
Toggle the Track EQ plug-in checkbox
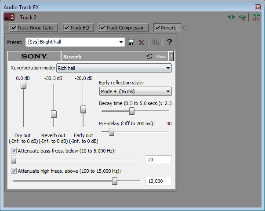(x=67, y=28)
